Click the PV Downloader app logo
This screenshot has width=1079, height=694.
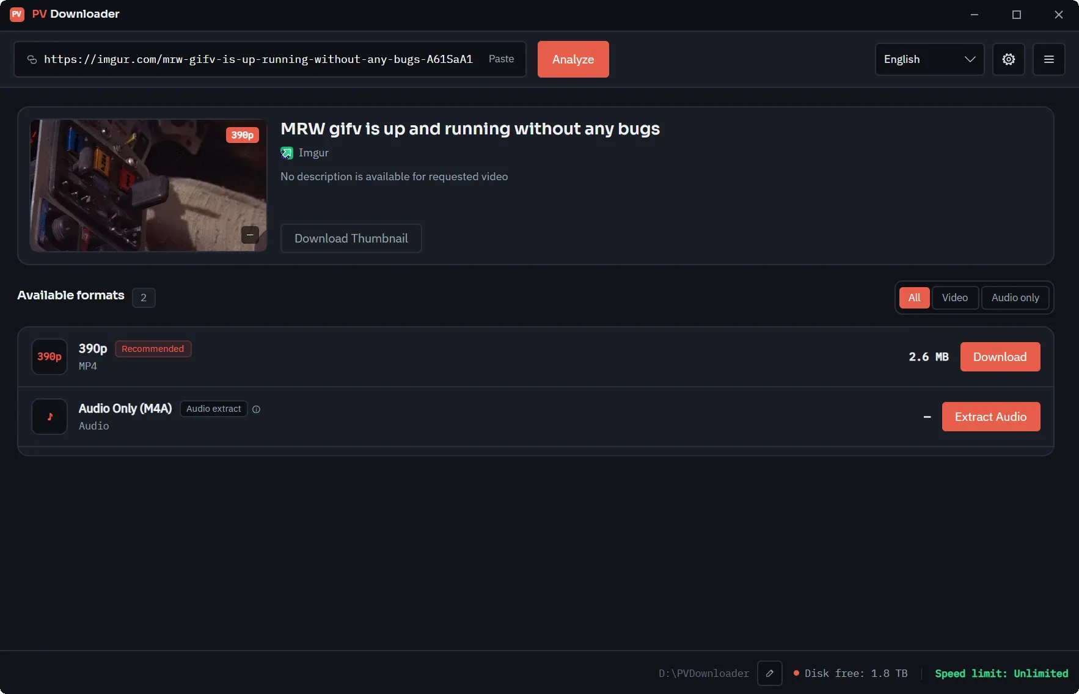pyautogui.click(x=17, y=14)
